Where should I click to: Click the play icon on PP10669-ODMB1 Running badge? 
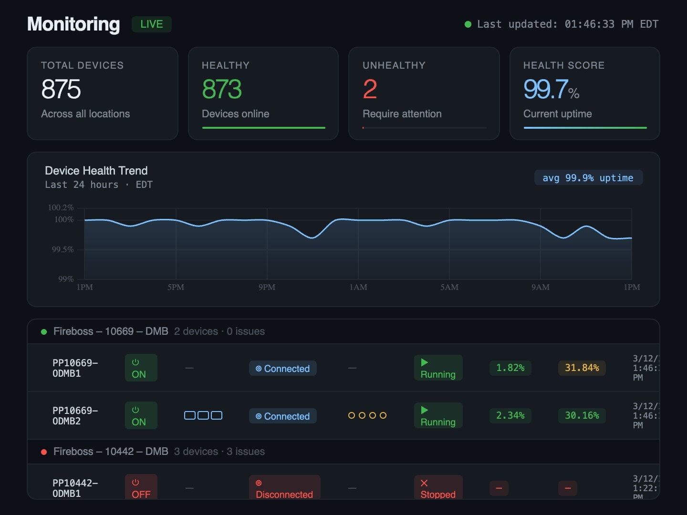[x=424, y=362]
